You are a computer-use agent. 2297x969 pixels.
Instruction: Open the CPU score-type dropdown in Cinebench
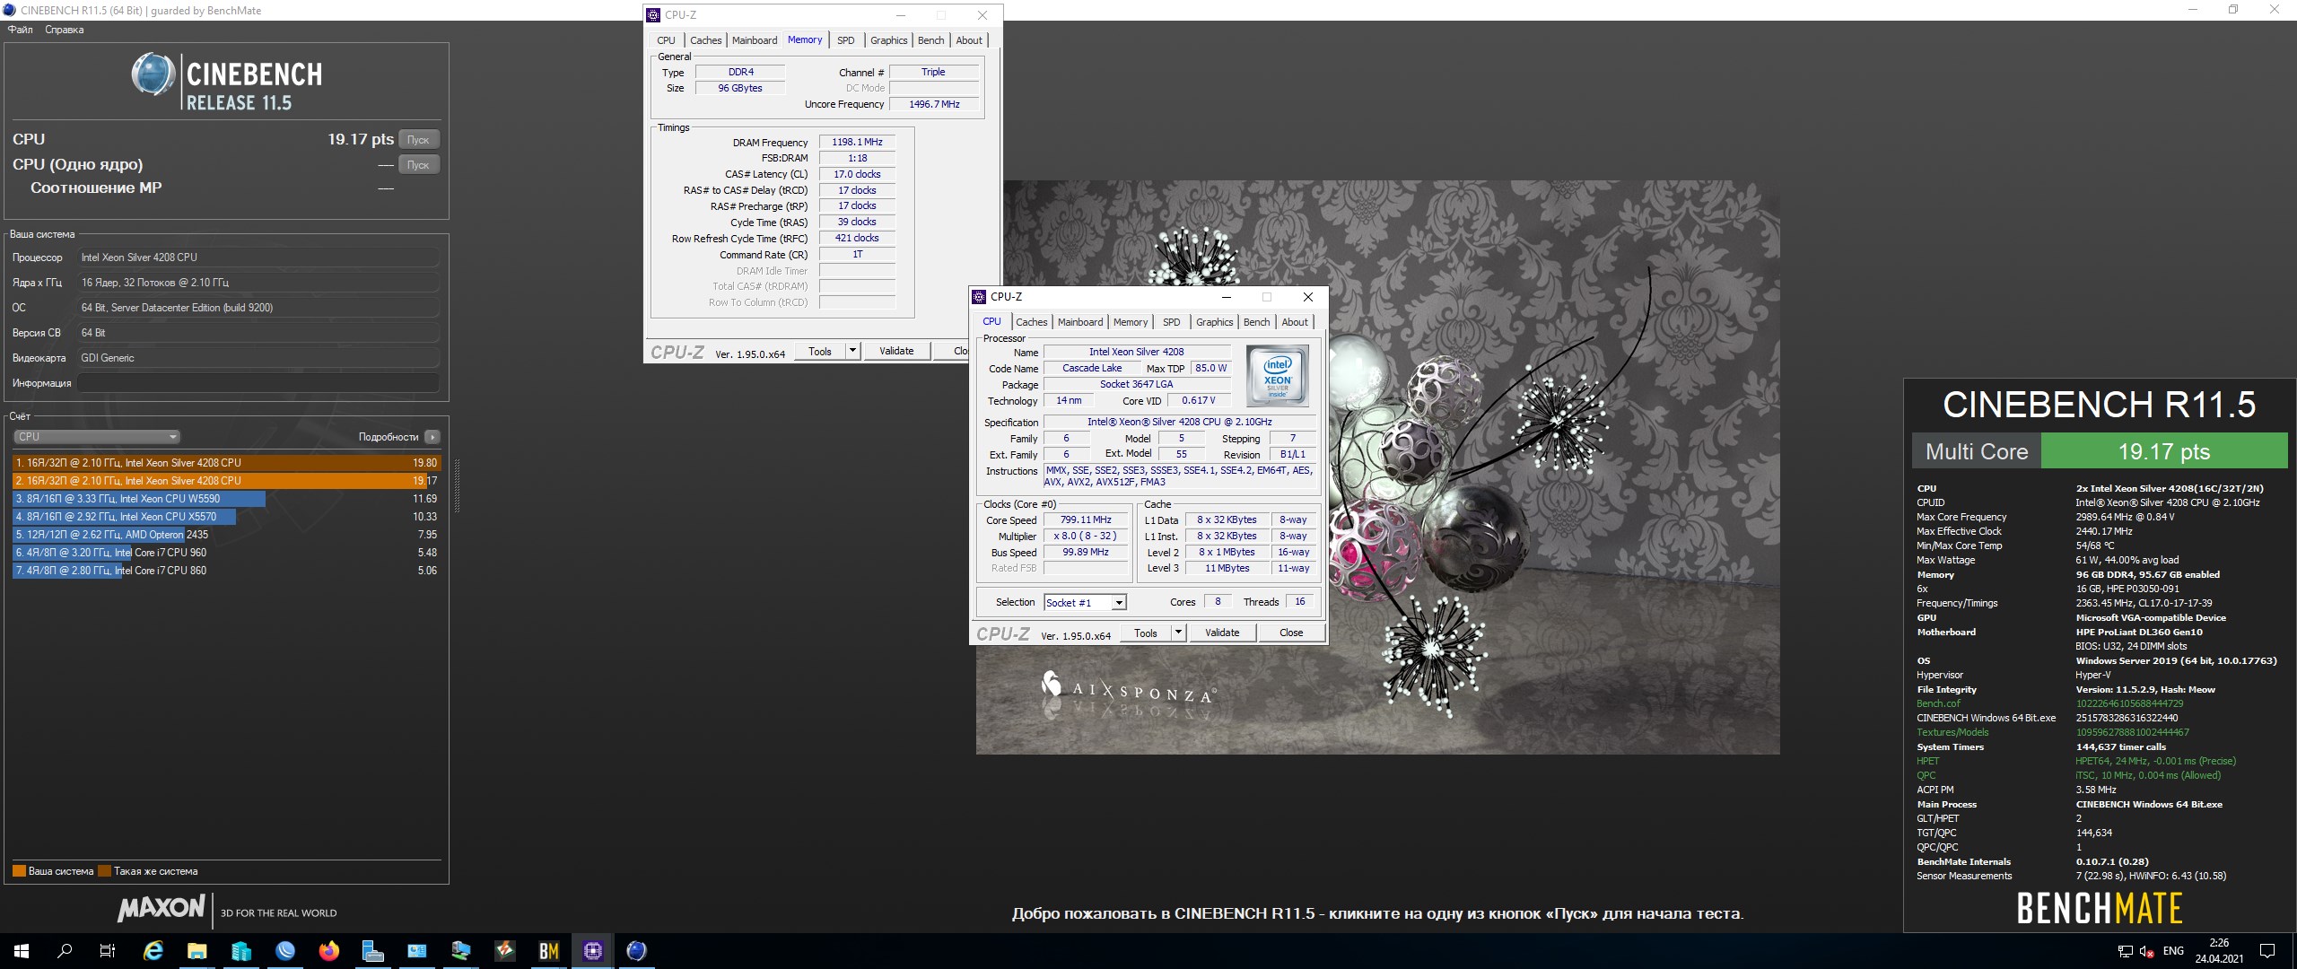point(97,437)
